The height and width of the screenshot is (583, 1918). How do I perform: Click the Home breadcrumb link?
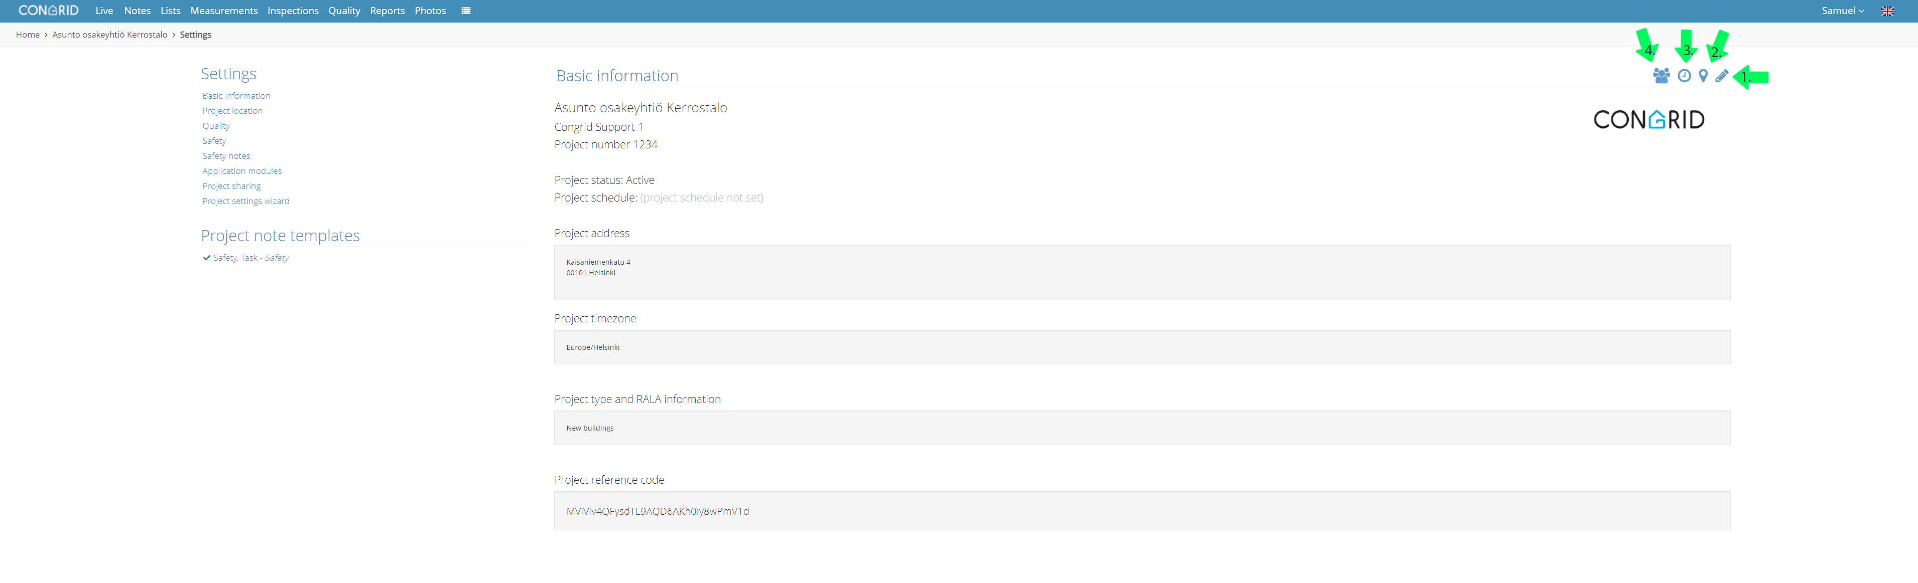28,34
